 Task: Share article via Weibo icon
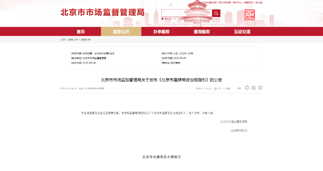pyautogui.click(x=254, y=88)
